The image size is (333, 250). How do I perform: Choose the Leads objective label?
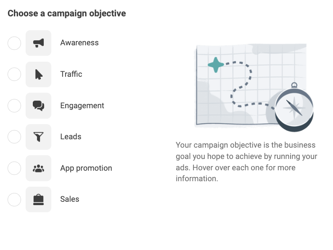(71, 137)
